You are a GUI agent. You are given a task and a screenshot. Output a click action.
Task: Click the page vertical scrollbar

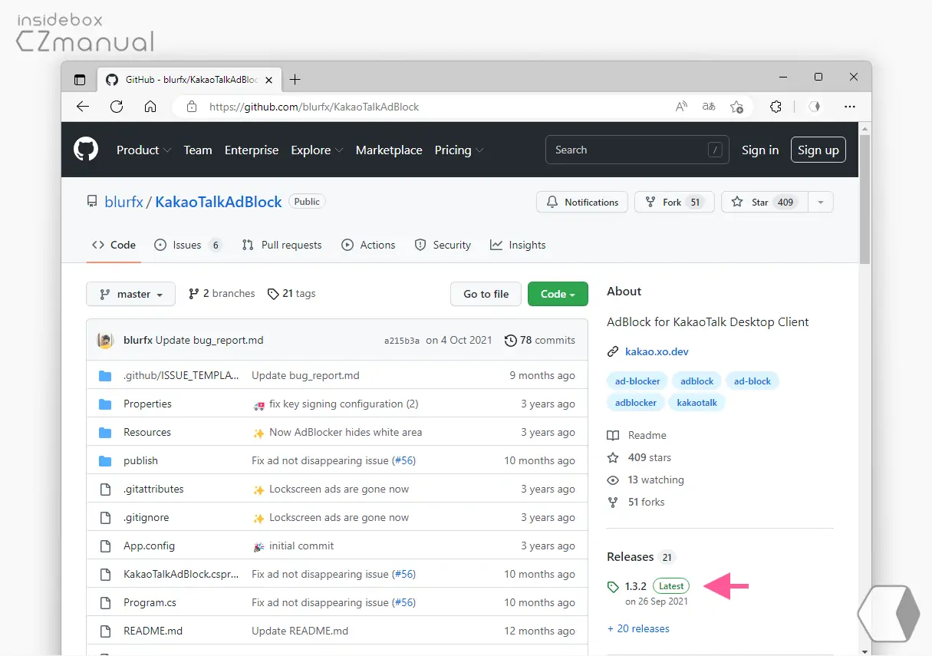point(865,199)
